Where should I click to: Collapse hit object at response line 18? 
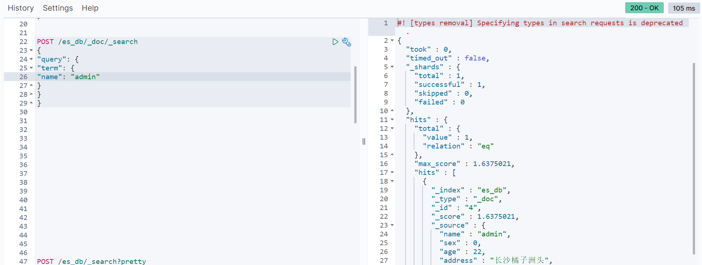click(392, 181)
